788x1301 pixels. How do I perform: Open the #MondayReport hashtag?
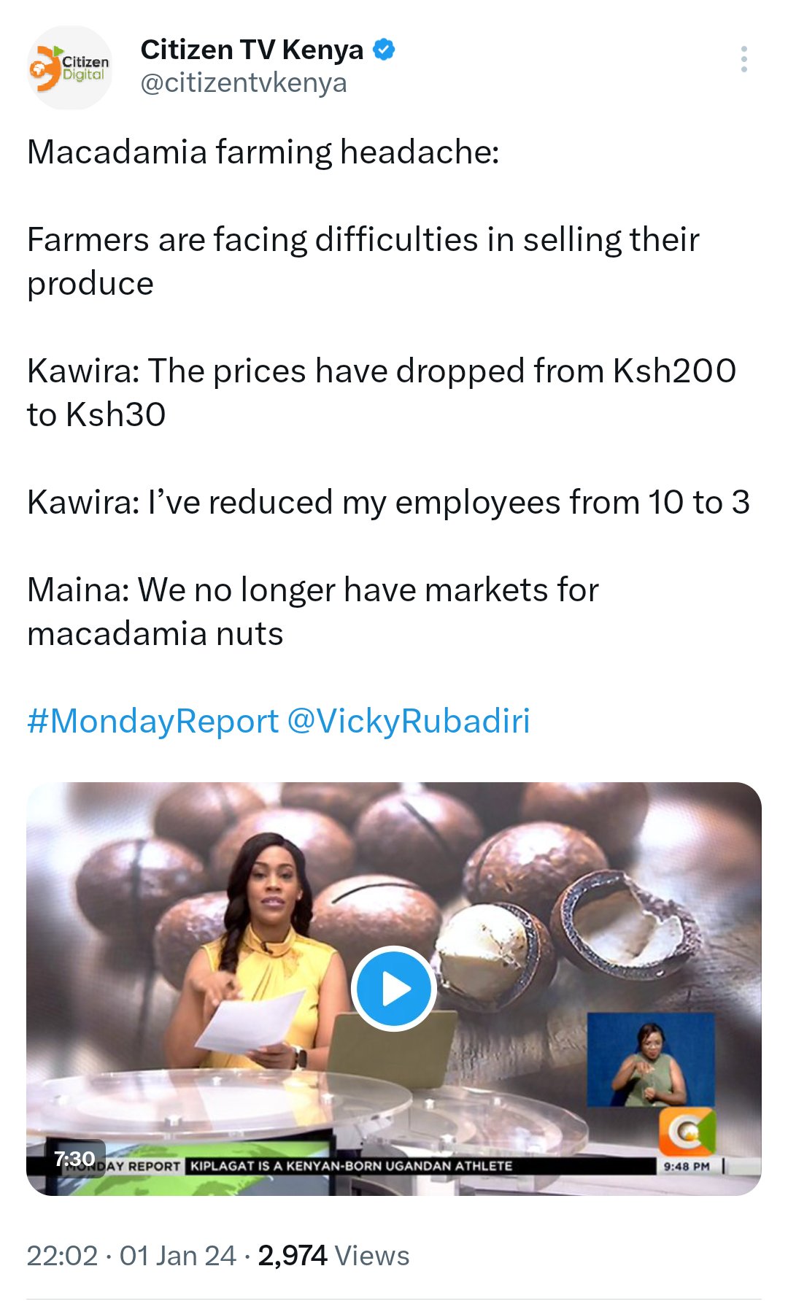(152, 721)
